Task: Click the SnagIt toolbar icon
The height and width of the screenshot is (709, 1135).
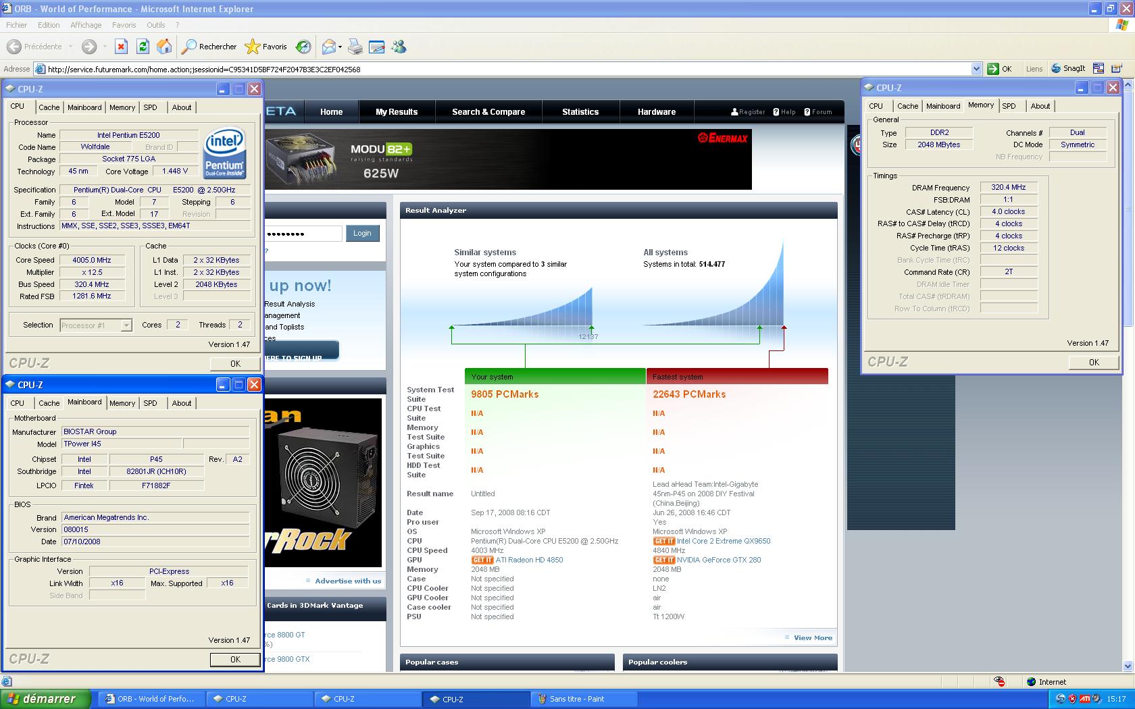Action: click(x=1069, y=69)
